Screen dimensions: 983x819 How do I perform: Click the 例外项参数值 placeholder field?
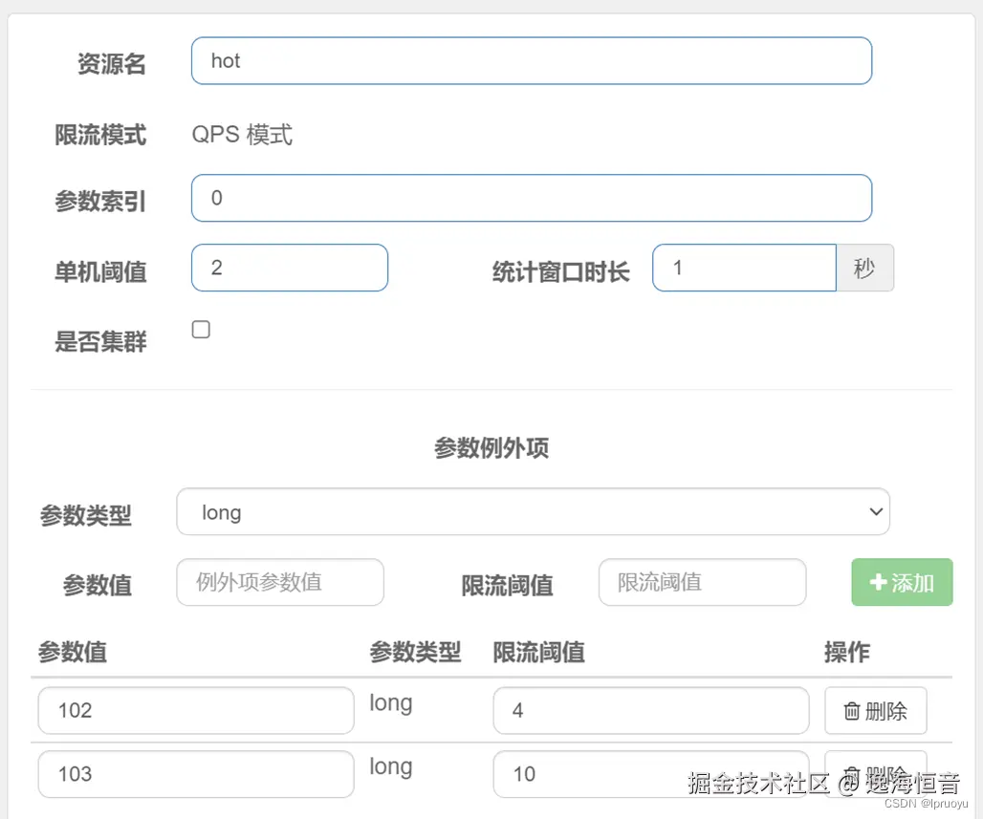pos(279,582)
